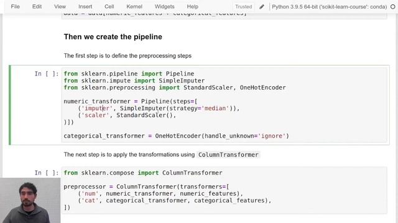Open the Widgets menu
This screenshot has width=398, height=223.
coord(164,7)
